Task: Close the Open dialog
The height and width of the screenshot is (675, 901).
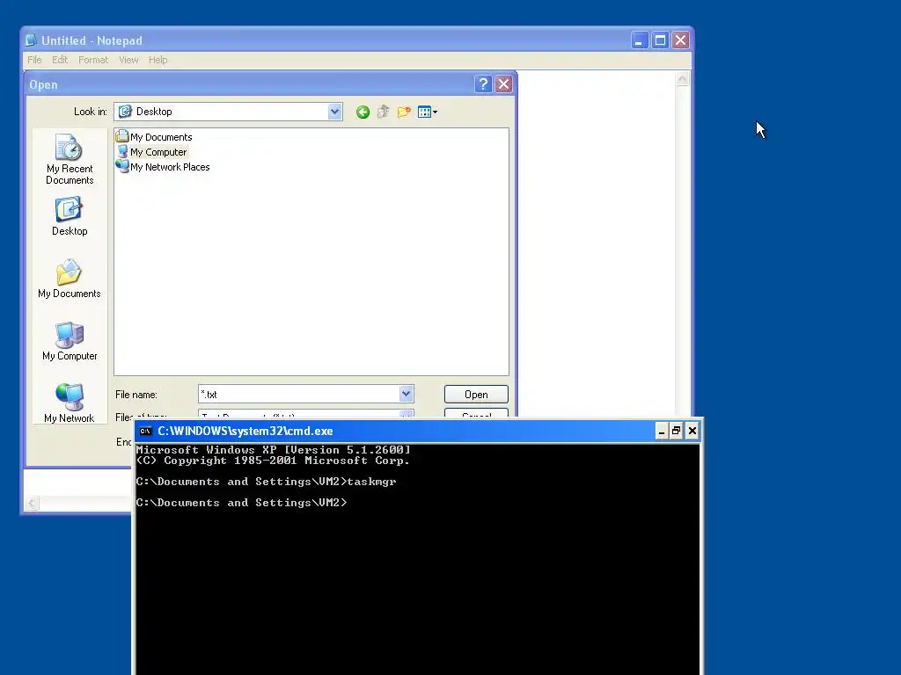Action: pos(504,84)
